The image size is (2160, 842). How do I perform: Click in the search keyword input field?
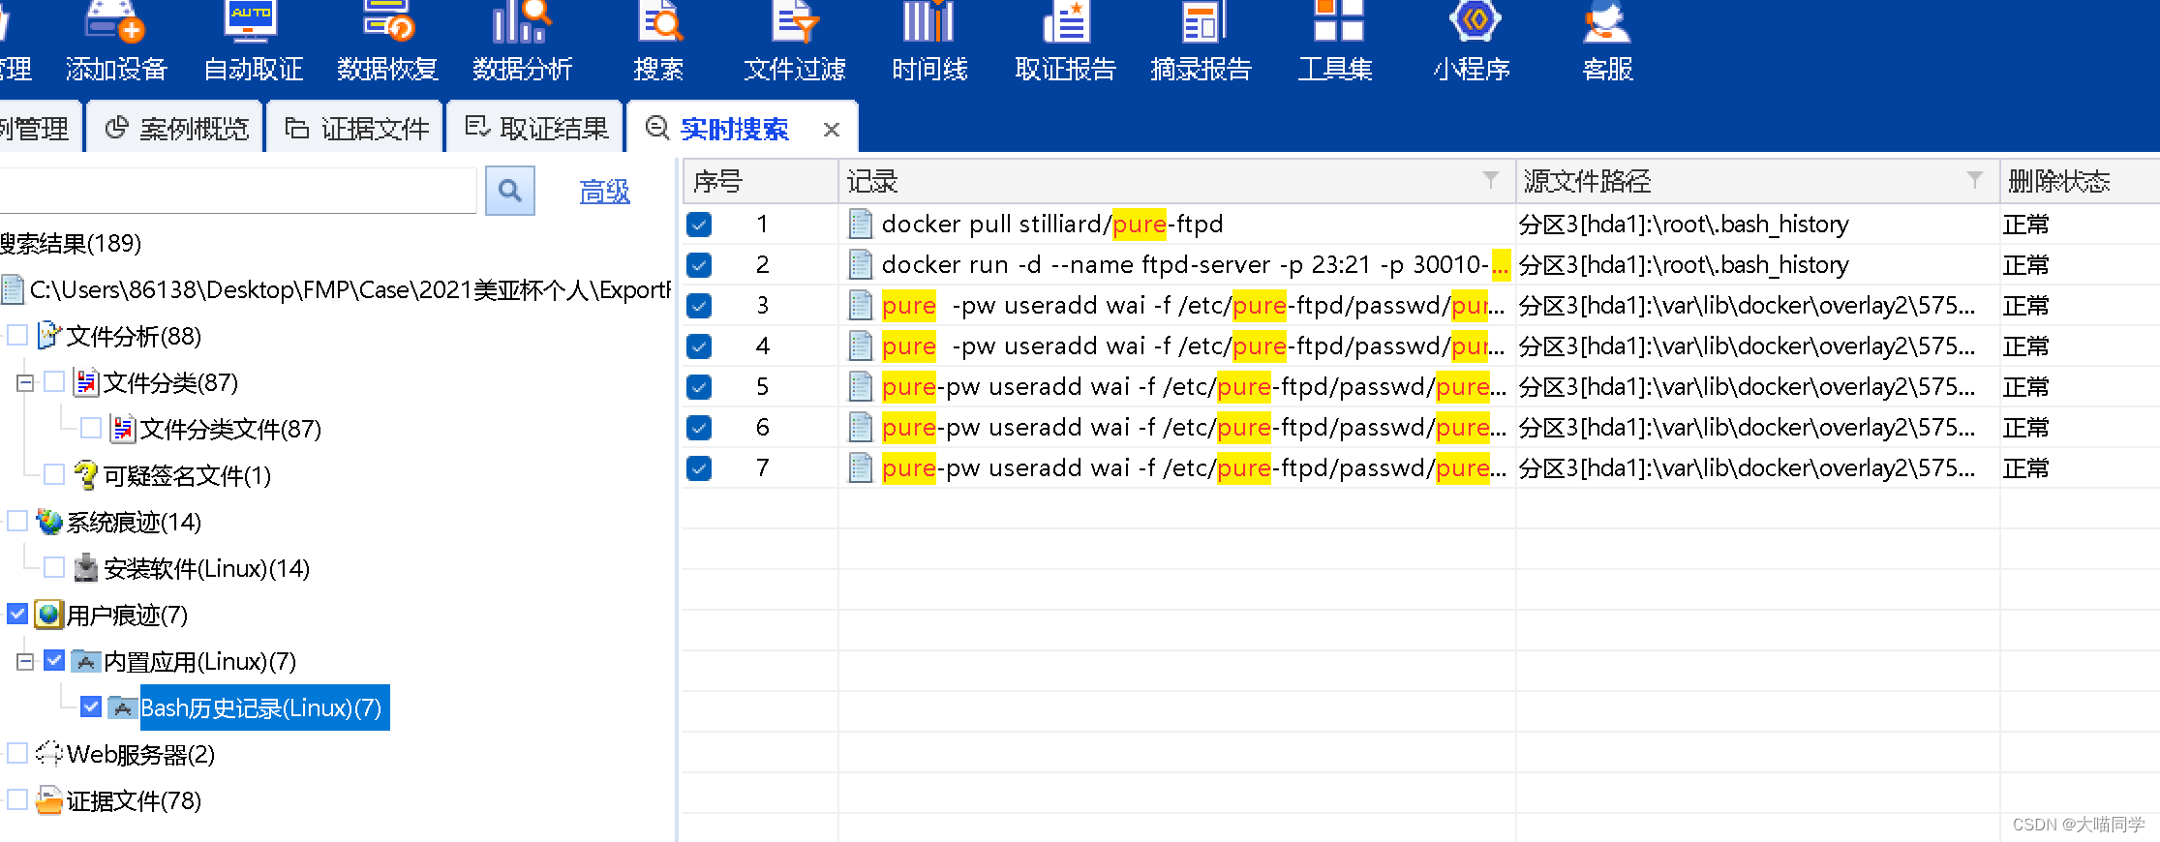click(237, 191)
